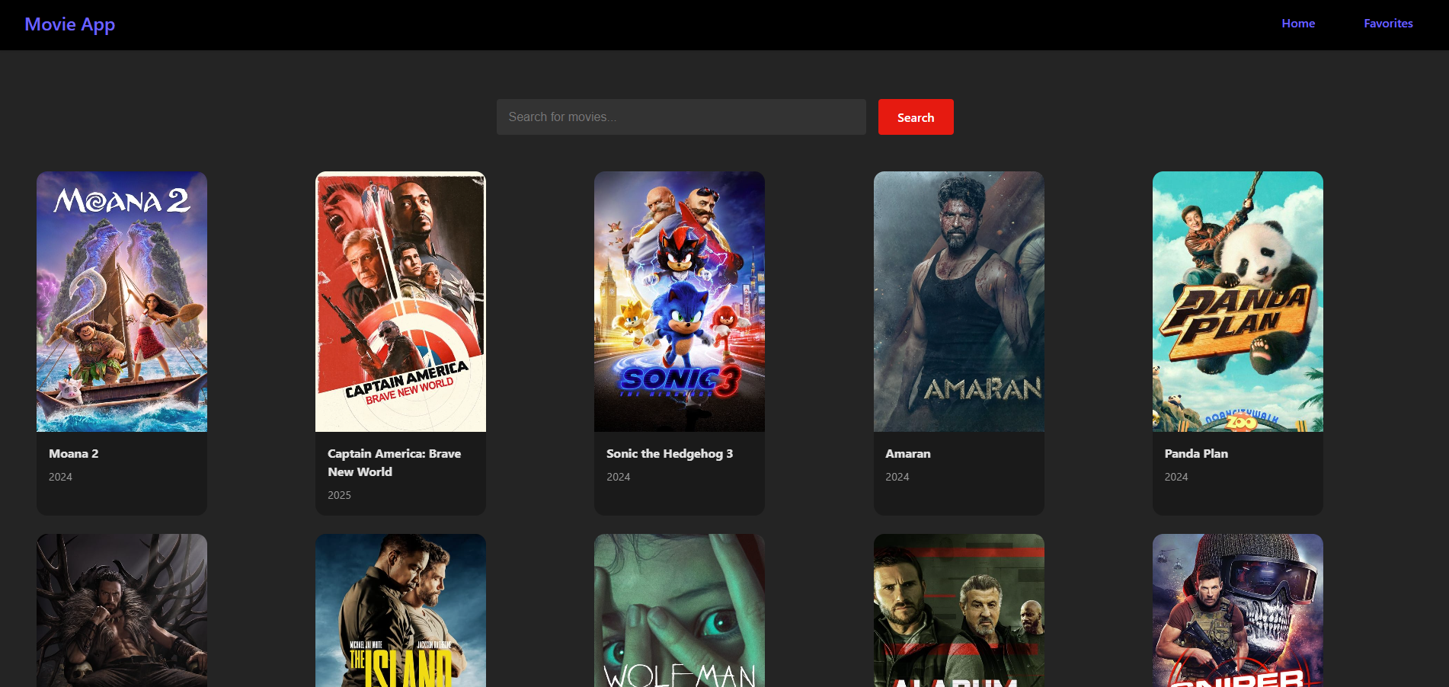
Task: Choose the Panda Plan poster
Action: 1237,302
